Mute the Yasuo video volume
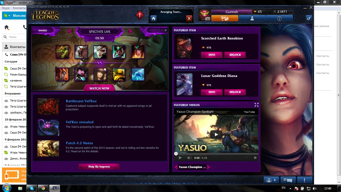The image size is (341, 192). tap(189, 158)
